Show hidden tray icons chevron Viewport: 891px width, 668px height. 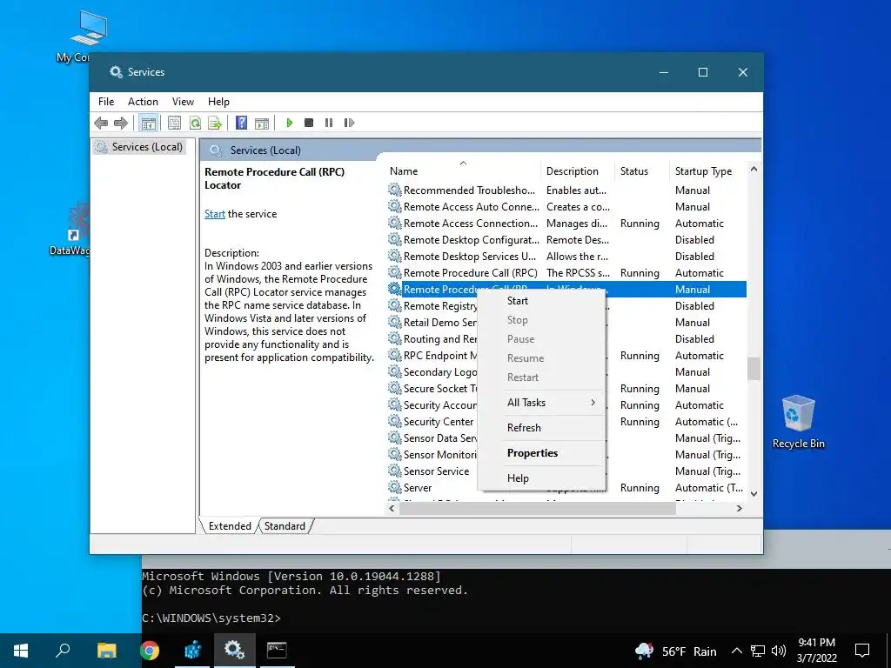coord(736,651)
